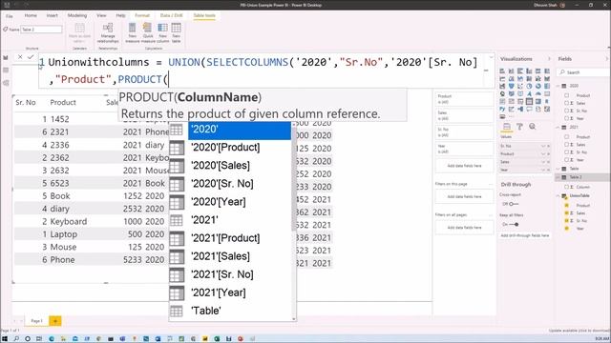
Task: Click the New table icon
Action: [x=176, y=28]
